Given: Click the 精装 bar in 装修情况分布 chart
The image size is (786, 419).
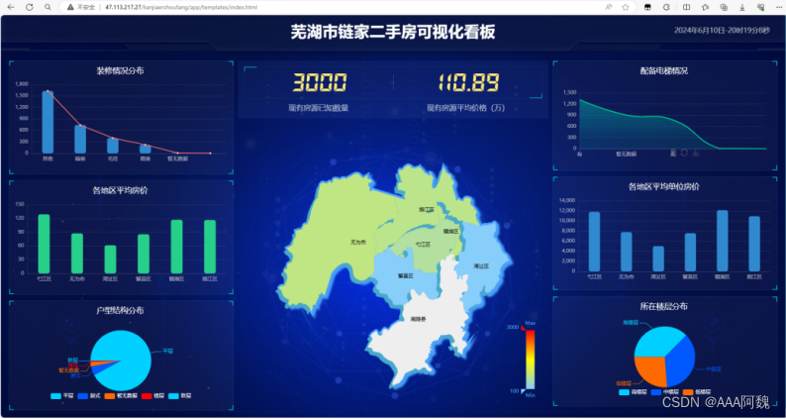Looking at the screenshot, I should 80,139.
